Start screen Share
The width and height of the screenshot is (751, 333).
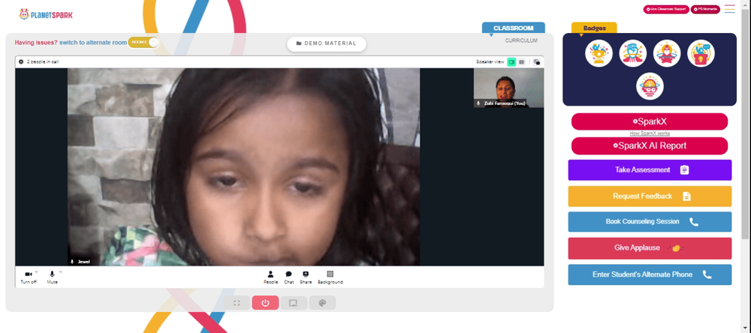306,277
